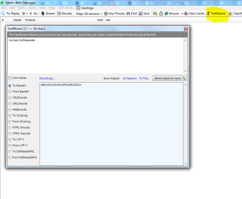This screenshot has height=199, width=242.
Task: Select the URLEncode radio option
Action: click(x=10, y=98)
